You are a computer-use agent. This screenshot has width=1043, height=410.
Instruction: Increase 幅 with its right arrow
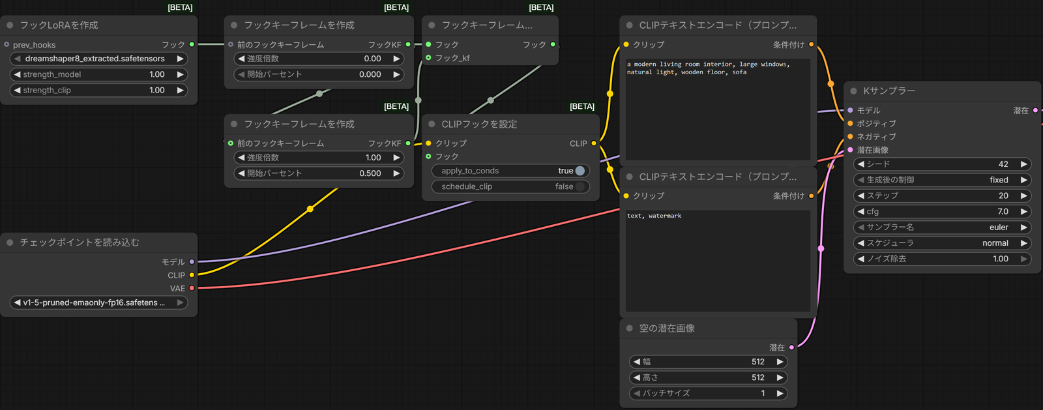780,362
